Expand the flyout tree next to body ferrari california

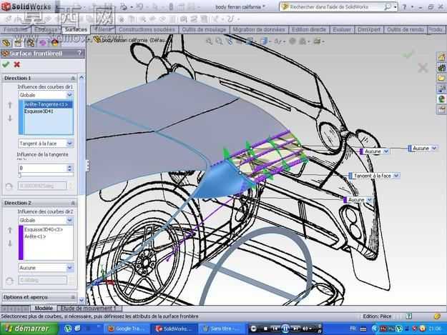(x=89, y=41)
